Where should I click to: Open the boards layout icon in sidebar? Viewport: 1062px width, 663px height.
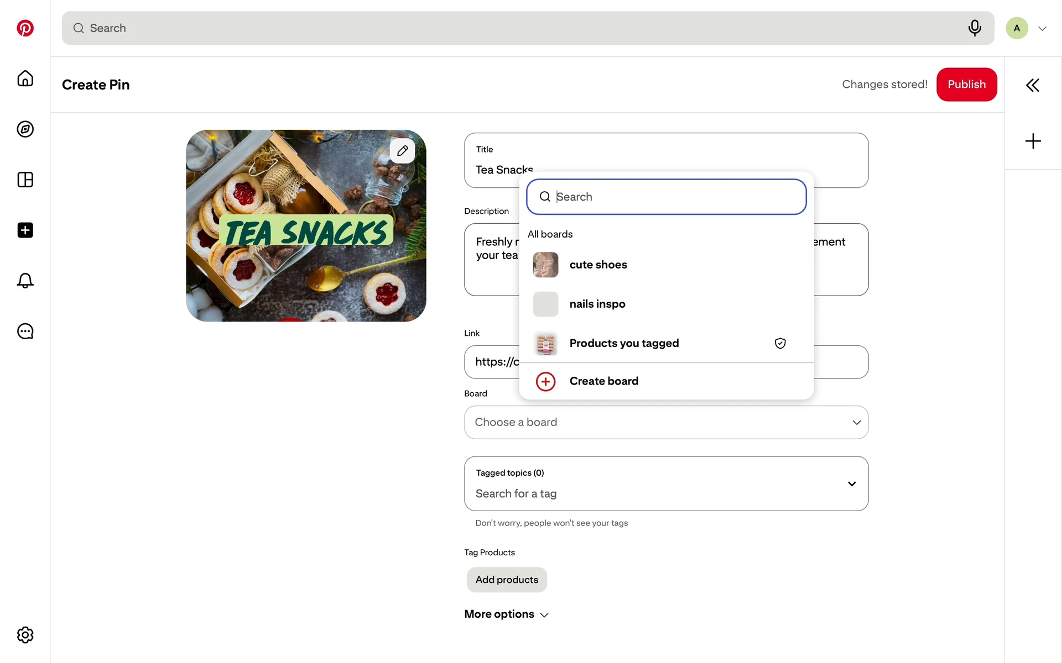25,180
